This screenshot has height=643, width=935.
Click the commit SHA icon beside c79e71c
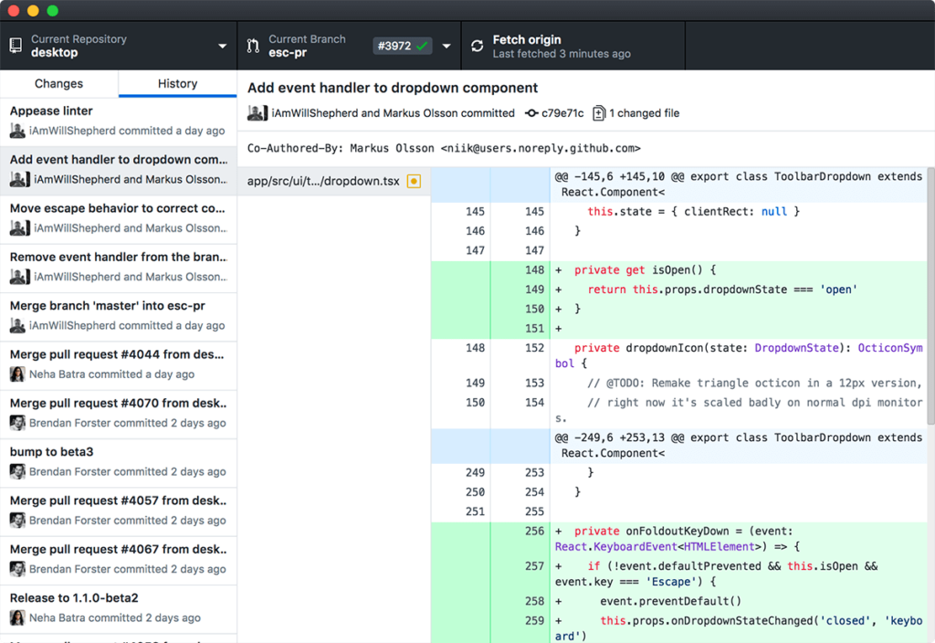coord(531,113)
